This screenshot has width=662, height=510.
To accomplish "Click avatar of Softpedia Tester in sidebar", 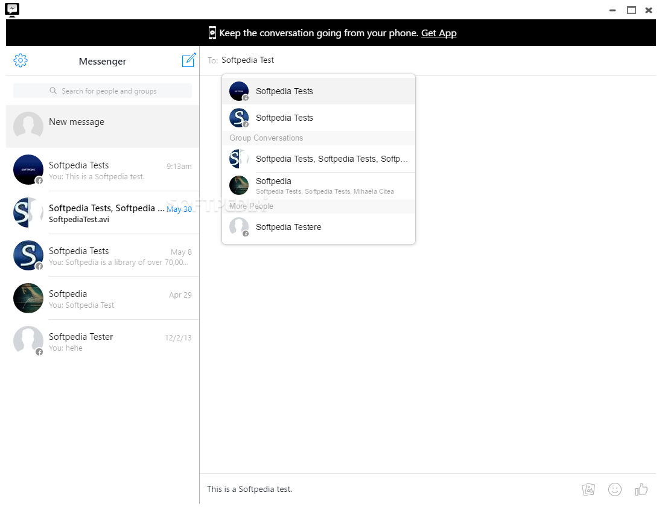I will coord(28,340).
